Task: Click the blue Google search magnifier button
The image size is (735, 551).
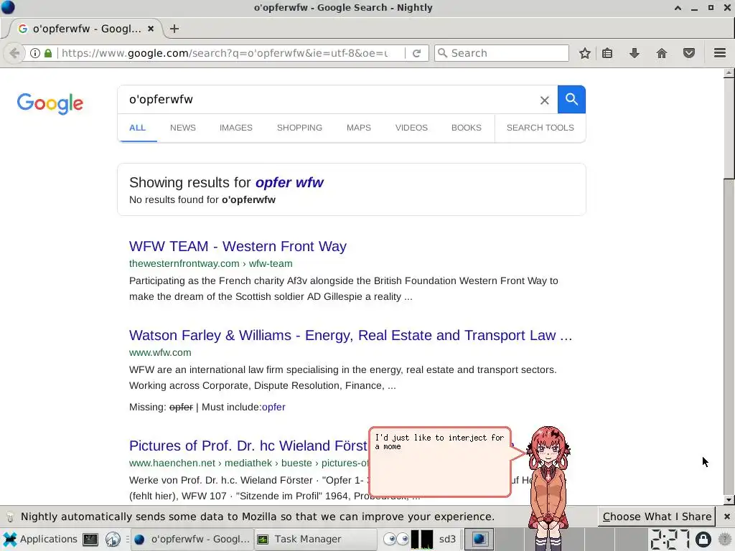Action: click(x=571, y=99)
